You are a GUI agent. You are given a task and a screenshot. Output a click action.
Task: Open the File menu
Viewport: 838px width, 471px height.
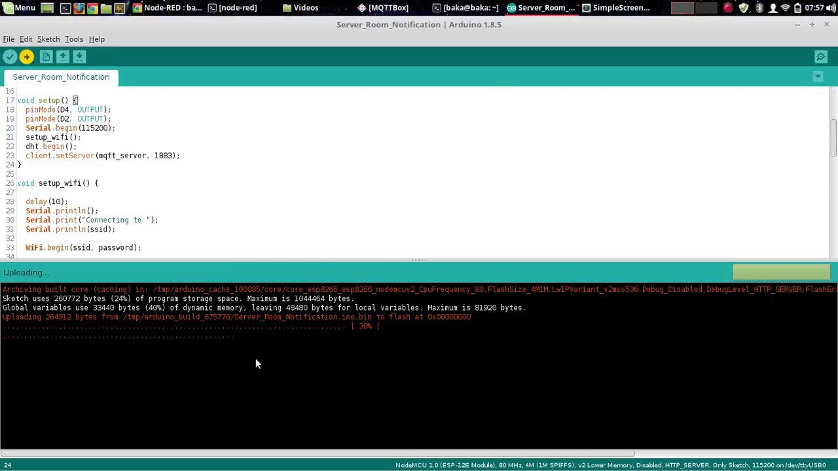(x=9, y=39)
